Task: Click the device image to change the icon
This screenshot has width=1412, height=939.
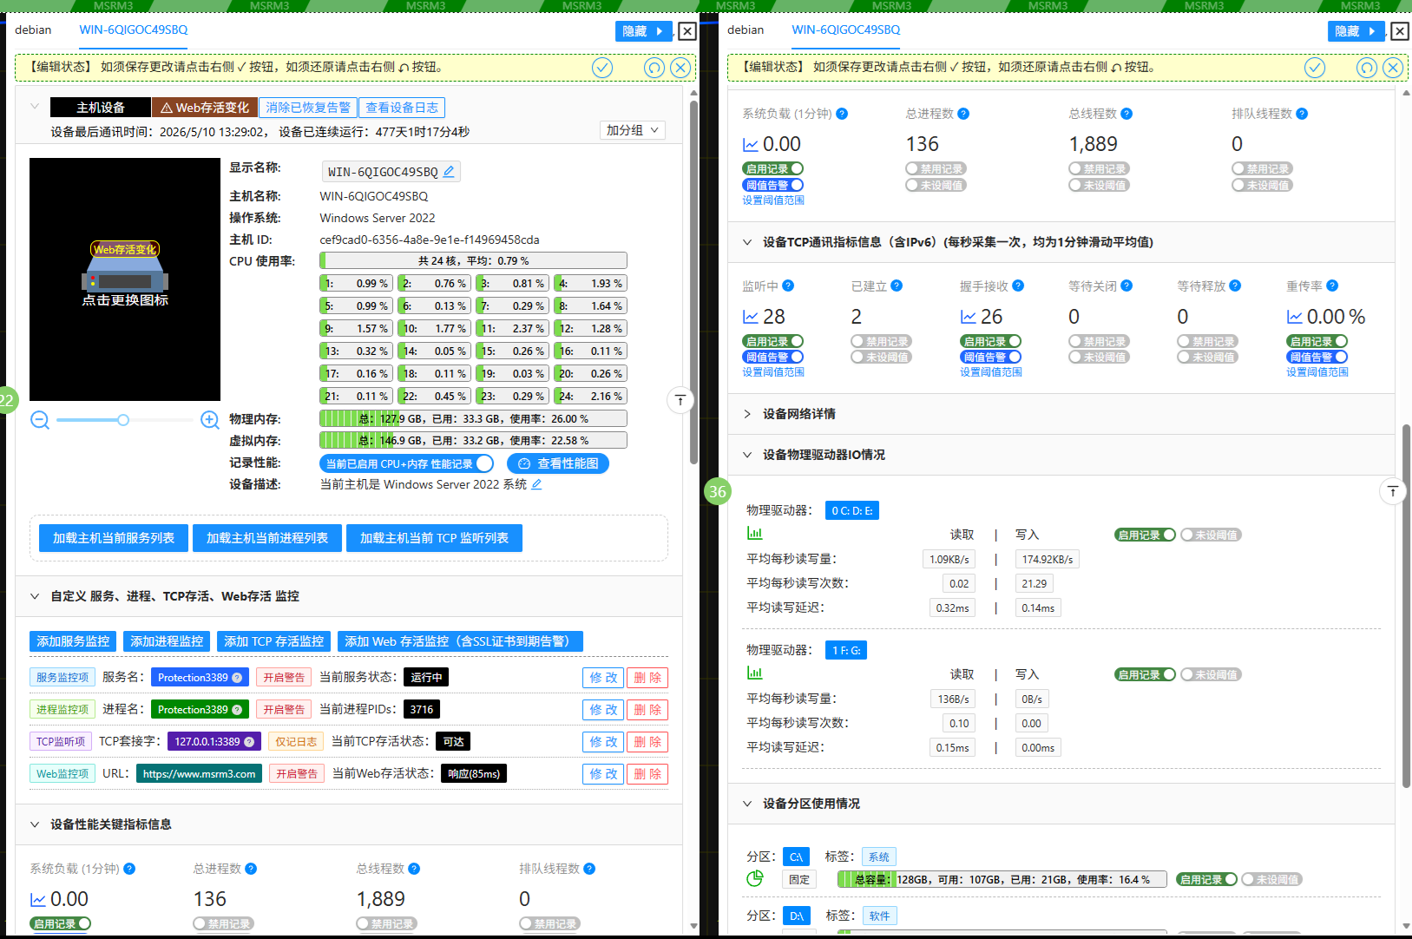Action: point(125,279)
